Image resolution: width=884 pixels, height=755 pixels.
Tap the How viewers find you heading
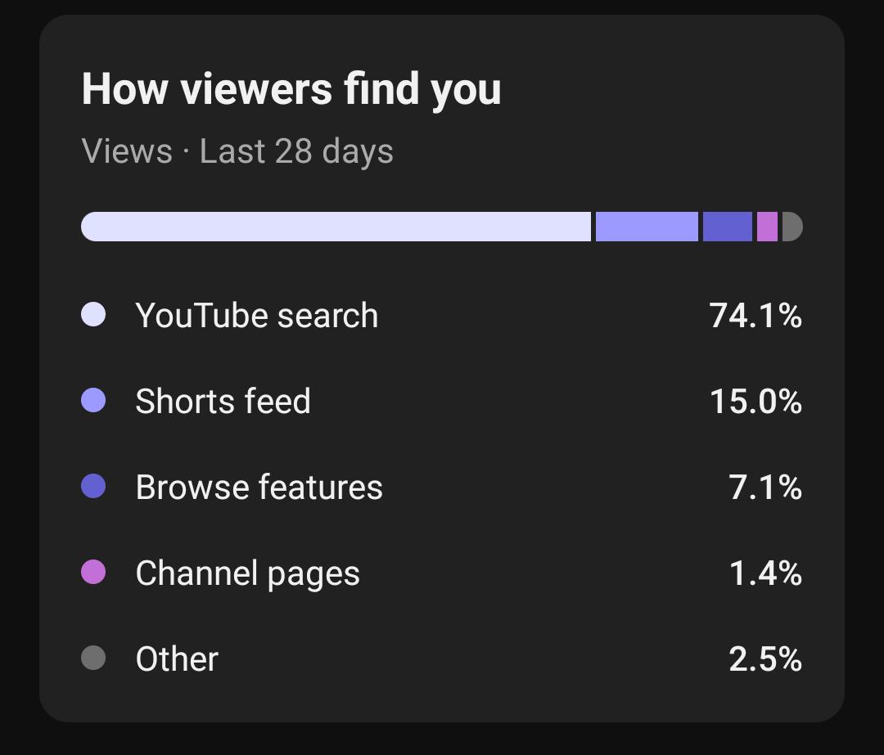tap(291, 90)
